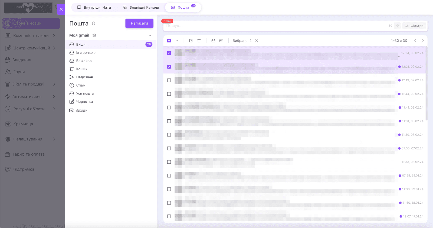Screen dimensions: 433x228
Task: Open Фільтри filters button
Action: [x=414, y=26]
